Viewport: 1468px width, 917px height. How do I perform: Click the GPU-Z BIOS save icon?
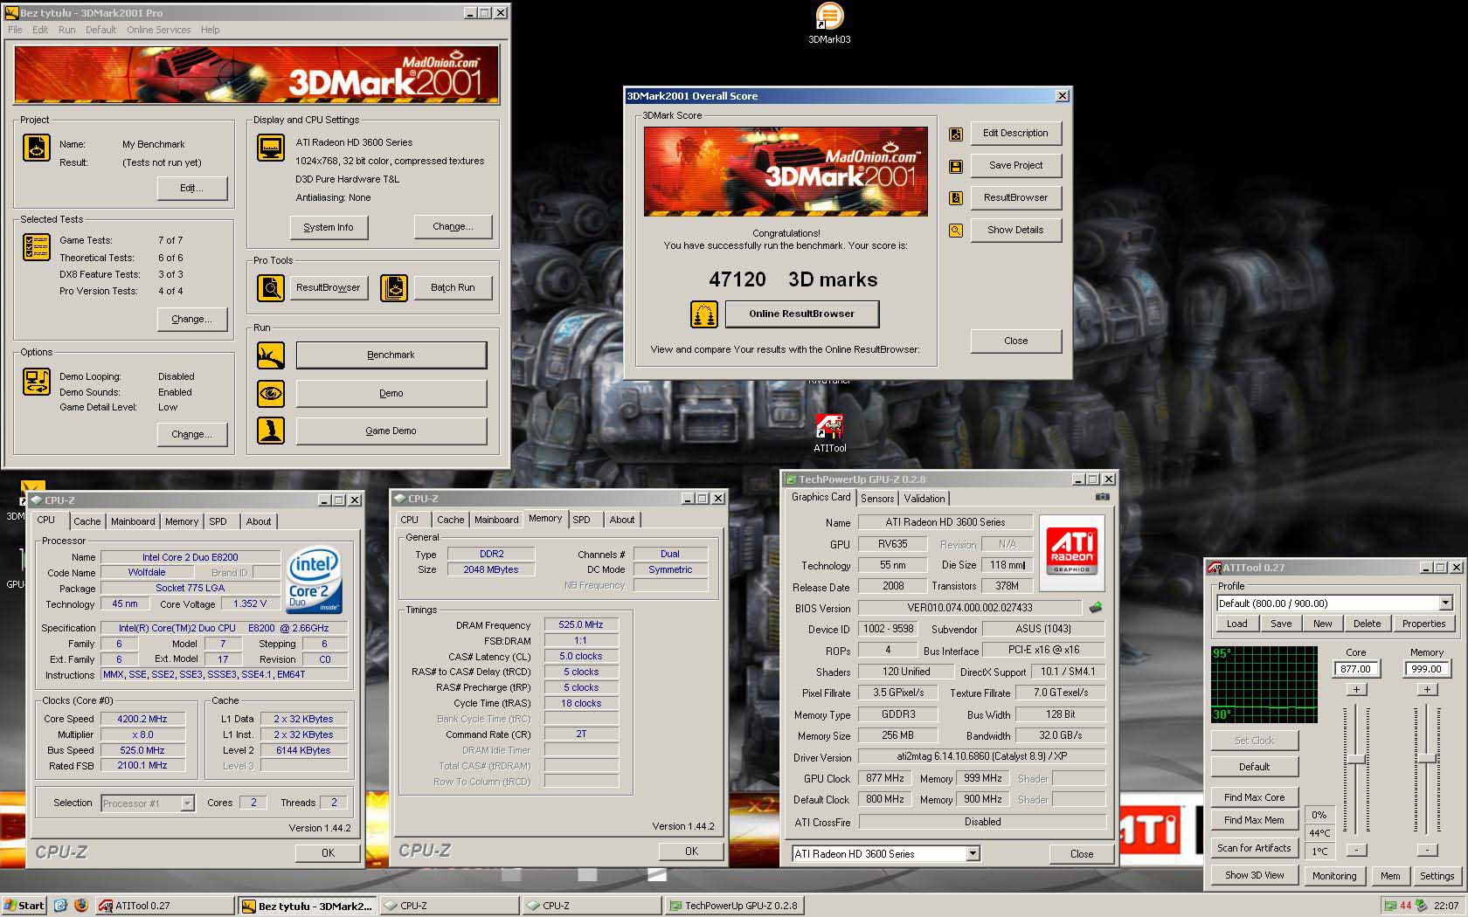pos(1096,607)
